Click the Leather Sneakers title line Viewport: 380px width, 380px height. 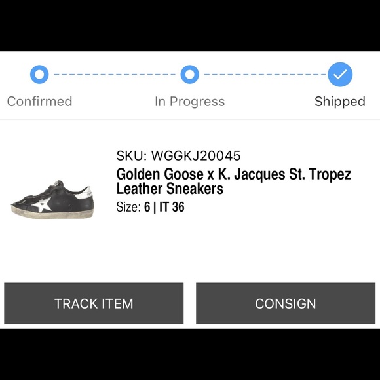point(170,189)
